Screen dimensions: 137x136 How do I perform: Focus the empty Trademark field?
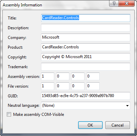85,66
